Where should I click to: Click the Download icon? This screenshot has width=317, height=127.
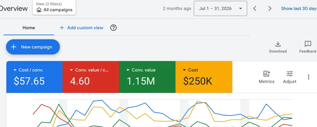pos(278,44)
